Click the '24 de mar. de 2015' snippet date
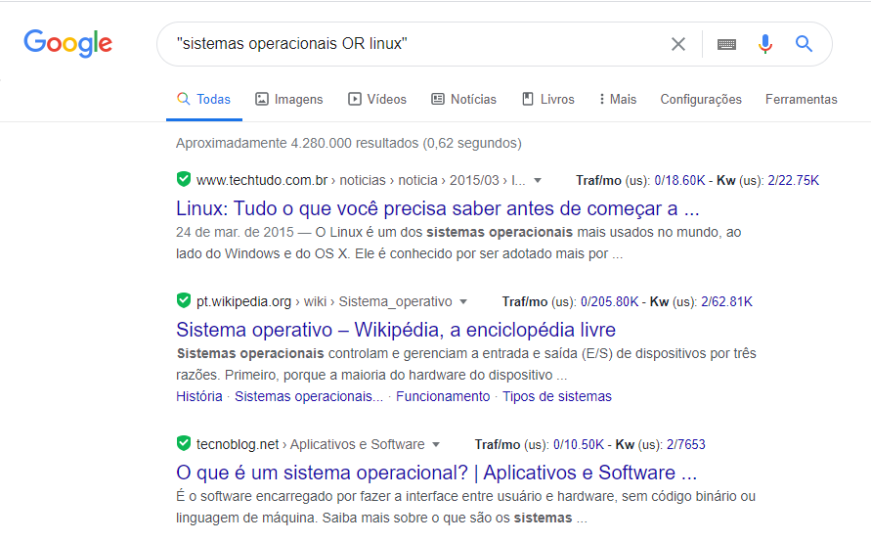The width and height of the screenshot is (871, 542). [x=235, y=233]
